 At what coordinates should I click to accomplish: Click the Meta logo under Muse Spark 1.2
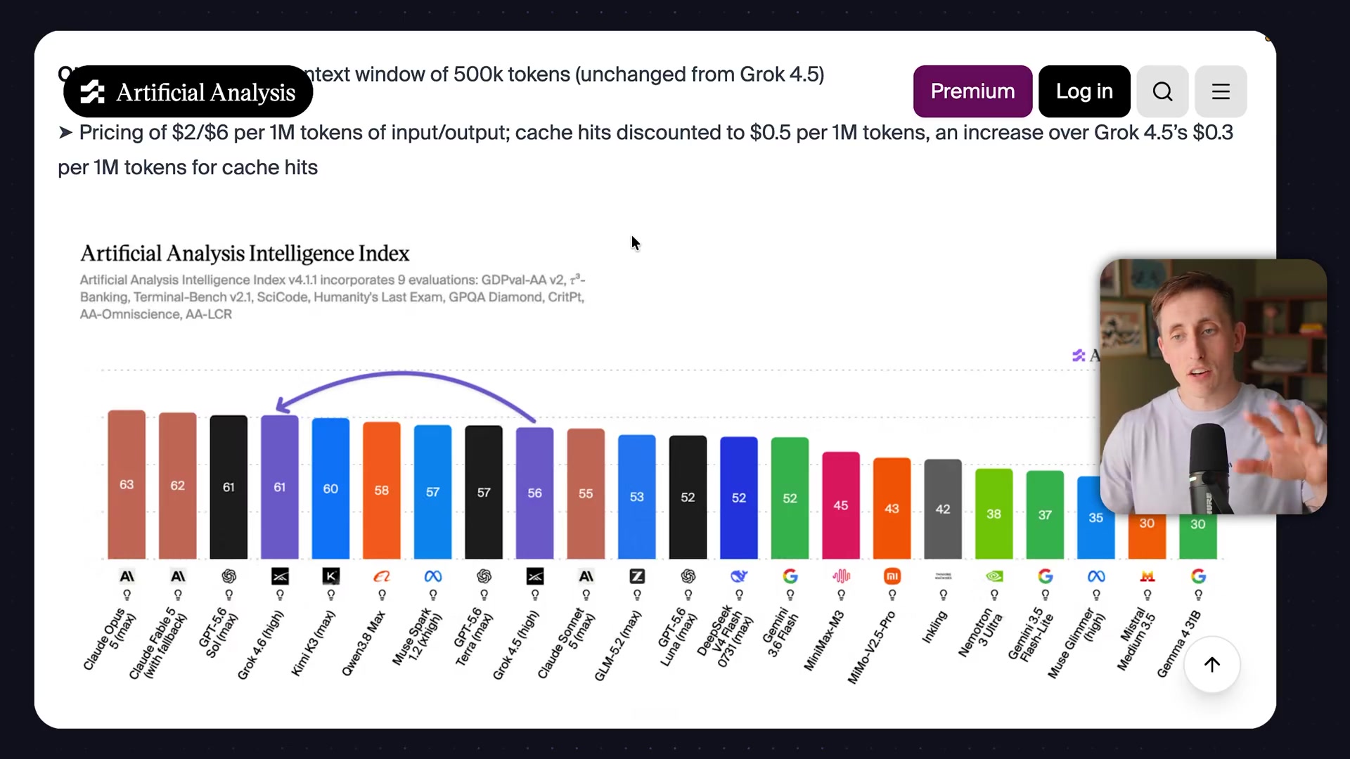tap(433, 576)
